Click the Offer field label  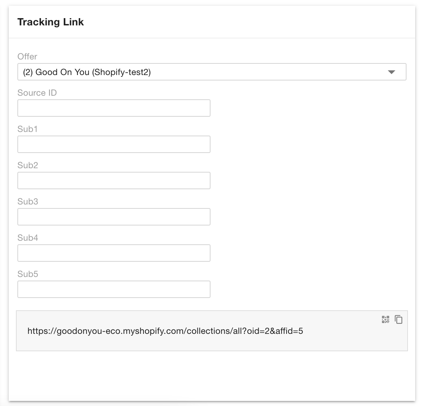pos(27,57)
